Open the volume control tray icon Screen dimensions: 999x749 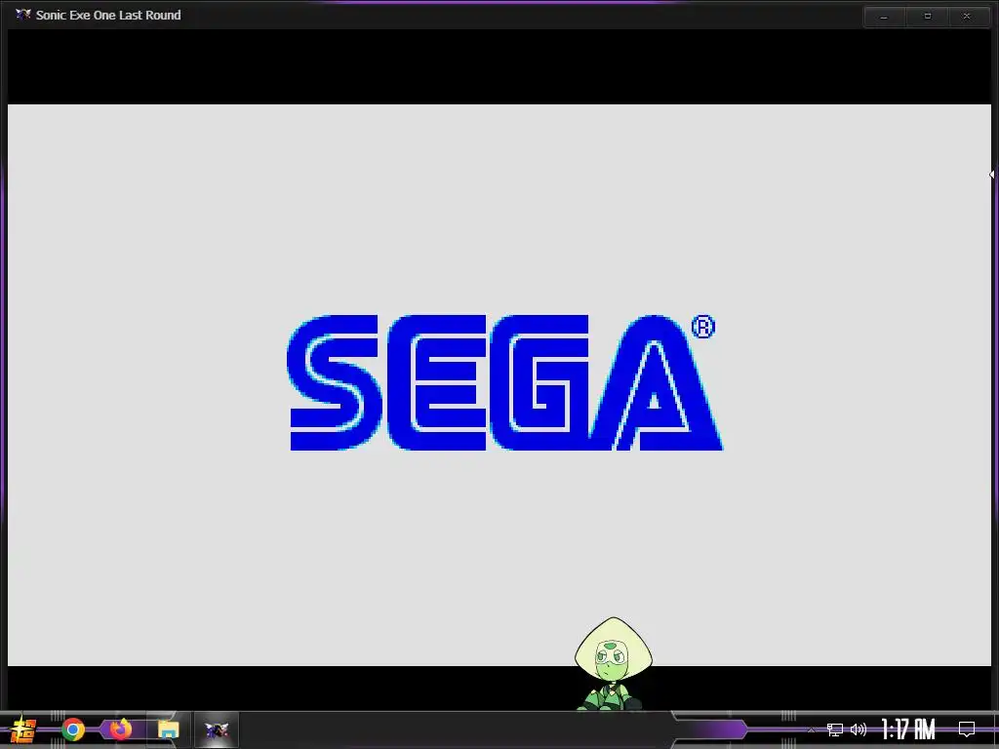pos(859,729)
